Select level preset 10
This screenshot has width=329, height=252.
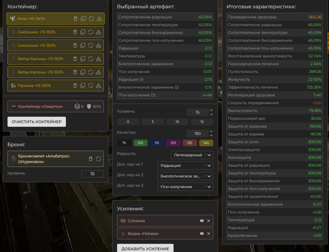pos(177,122)
